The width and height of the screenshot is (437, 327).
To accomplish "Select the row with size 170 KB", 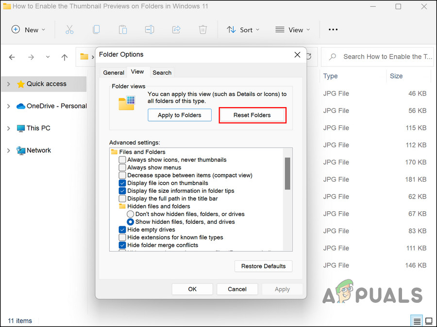I will (375, 162).
